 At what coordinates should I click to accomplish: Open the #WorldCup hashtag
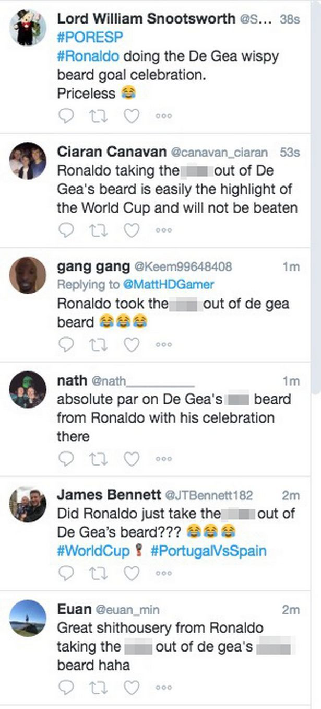(x=93, y=551)
